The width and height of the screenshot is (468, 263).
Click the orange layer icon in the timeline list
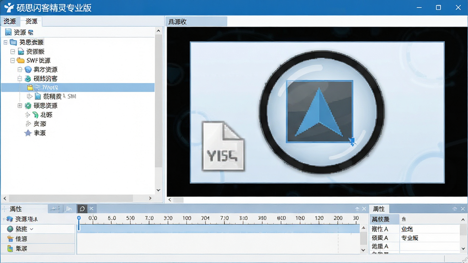[10, 239]
